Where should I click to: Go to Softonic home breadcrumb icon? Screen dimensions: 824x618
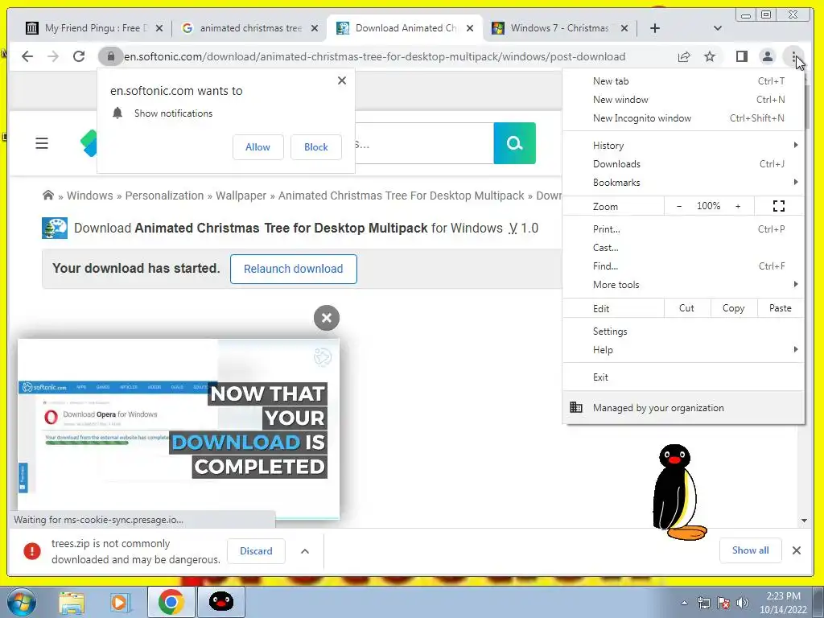[47, 196]
